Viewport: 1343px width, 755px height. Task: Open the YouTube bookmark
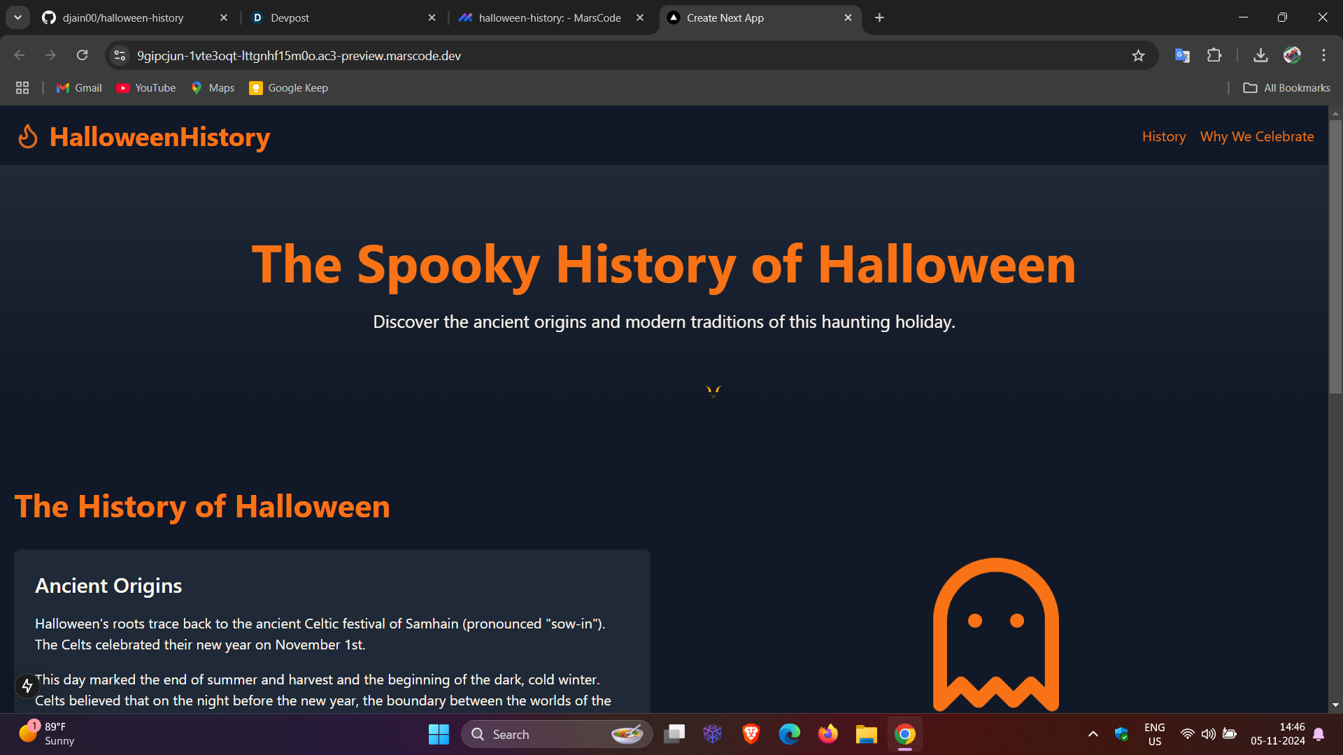146,88
